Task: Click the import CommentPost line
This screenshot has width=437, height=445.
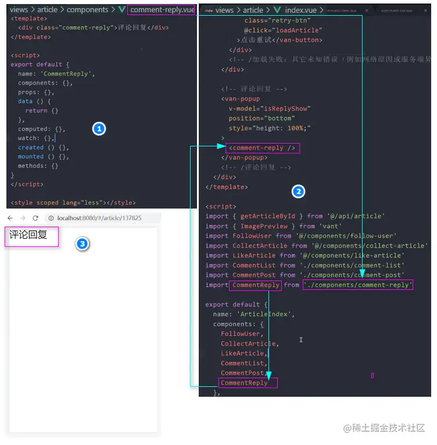Action: tap(305, 275)
